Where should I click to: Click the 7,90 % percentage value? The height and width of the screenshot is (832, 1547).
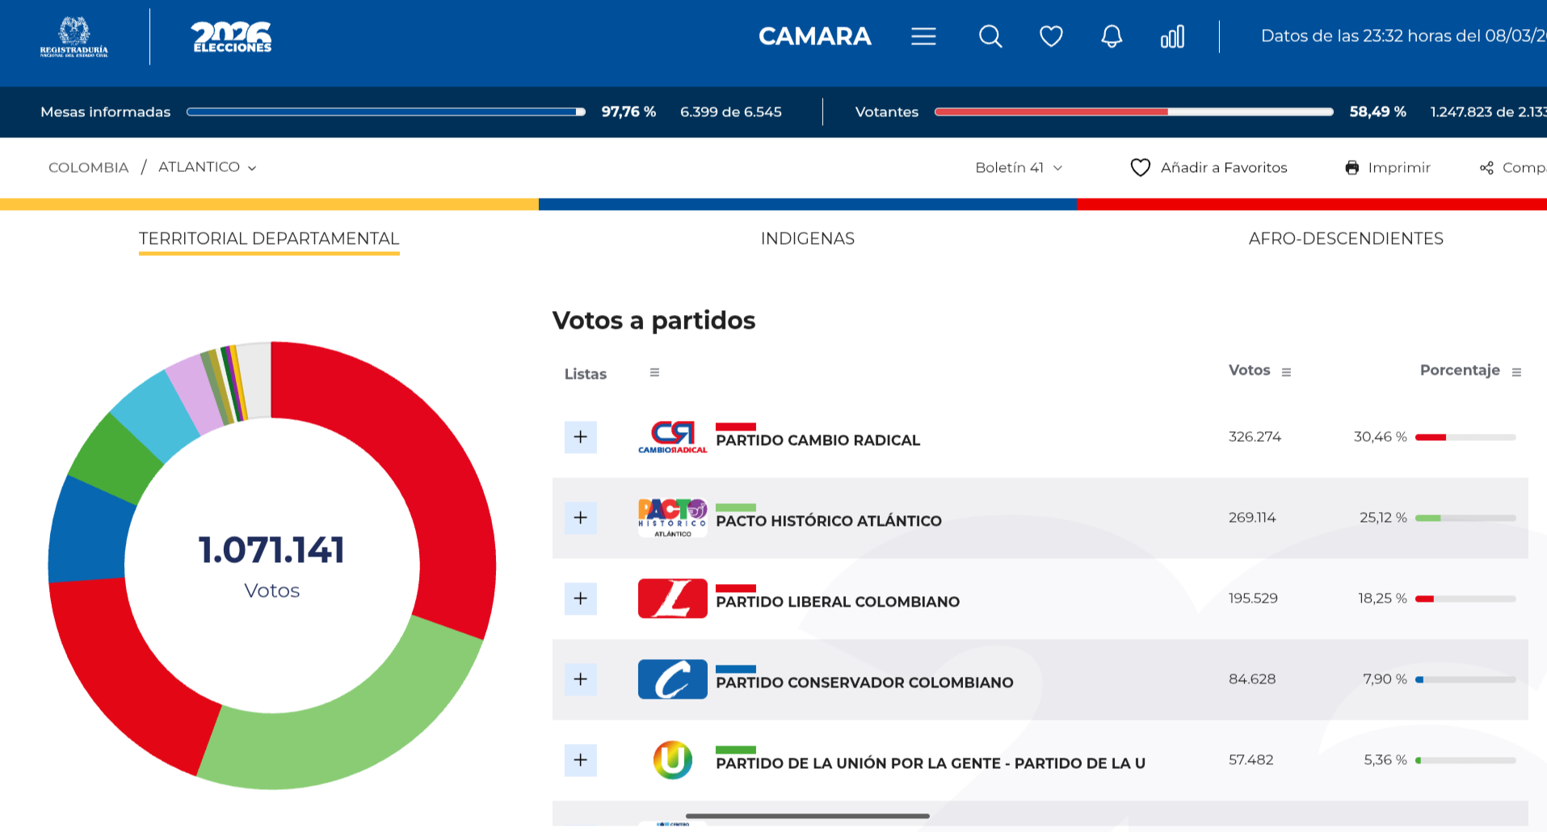click(1385, 679)
